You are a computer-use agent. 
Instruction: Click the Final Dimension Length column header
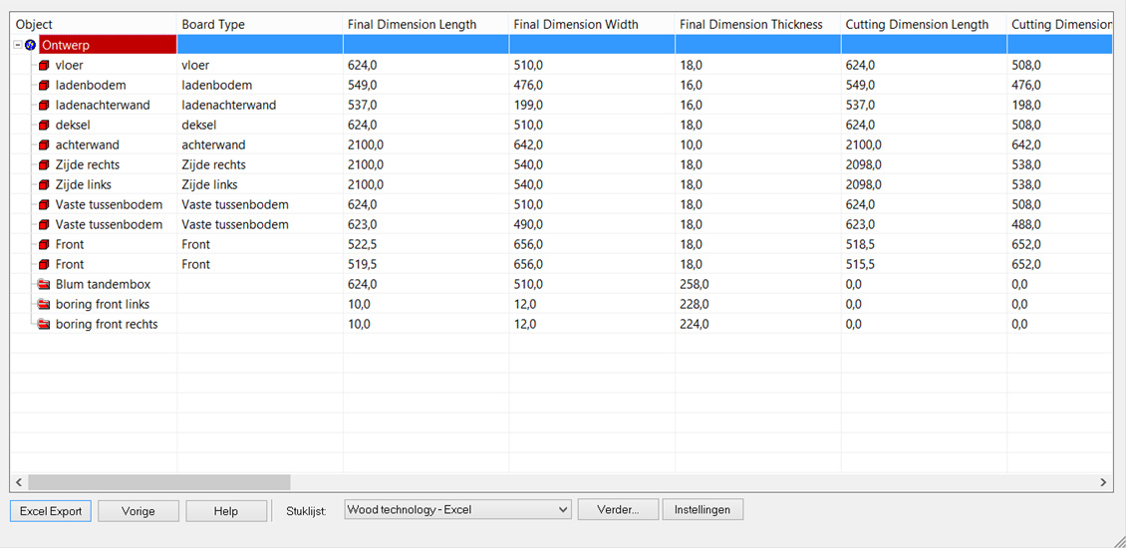click(412, 24)
